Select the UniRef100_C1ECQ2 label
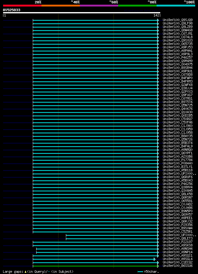Image resolution: width=198 pixels, height=274 pixels. (x=178, y=262)
